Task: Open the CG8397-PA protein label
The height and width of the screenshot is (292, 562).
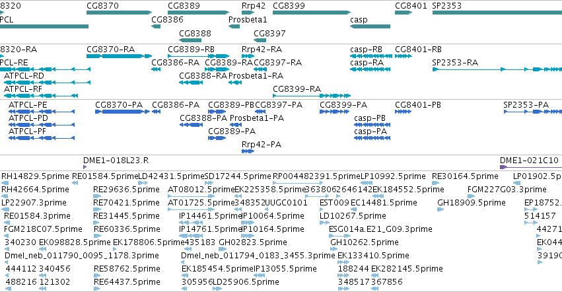Action: (x=279, y=105)
